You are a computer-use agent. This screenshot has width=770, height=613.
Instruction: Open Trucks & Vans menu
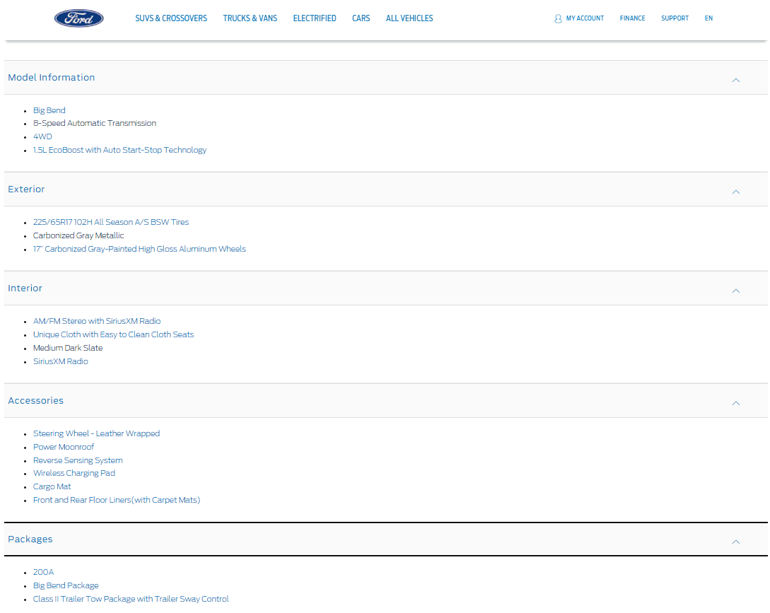tap(250, 18)
